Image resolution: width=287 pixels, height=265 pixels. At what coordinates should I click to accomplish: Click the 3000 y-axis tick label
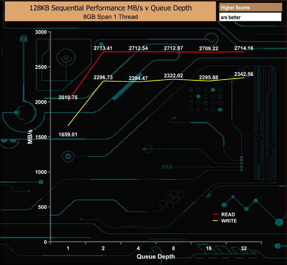pos(41,32)
